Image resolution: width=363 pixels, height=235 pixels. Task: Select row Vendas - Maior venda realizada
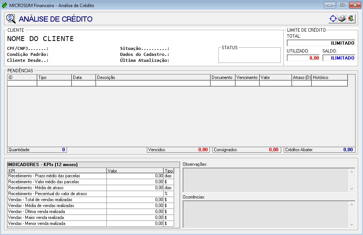click(90, 217)
